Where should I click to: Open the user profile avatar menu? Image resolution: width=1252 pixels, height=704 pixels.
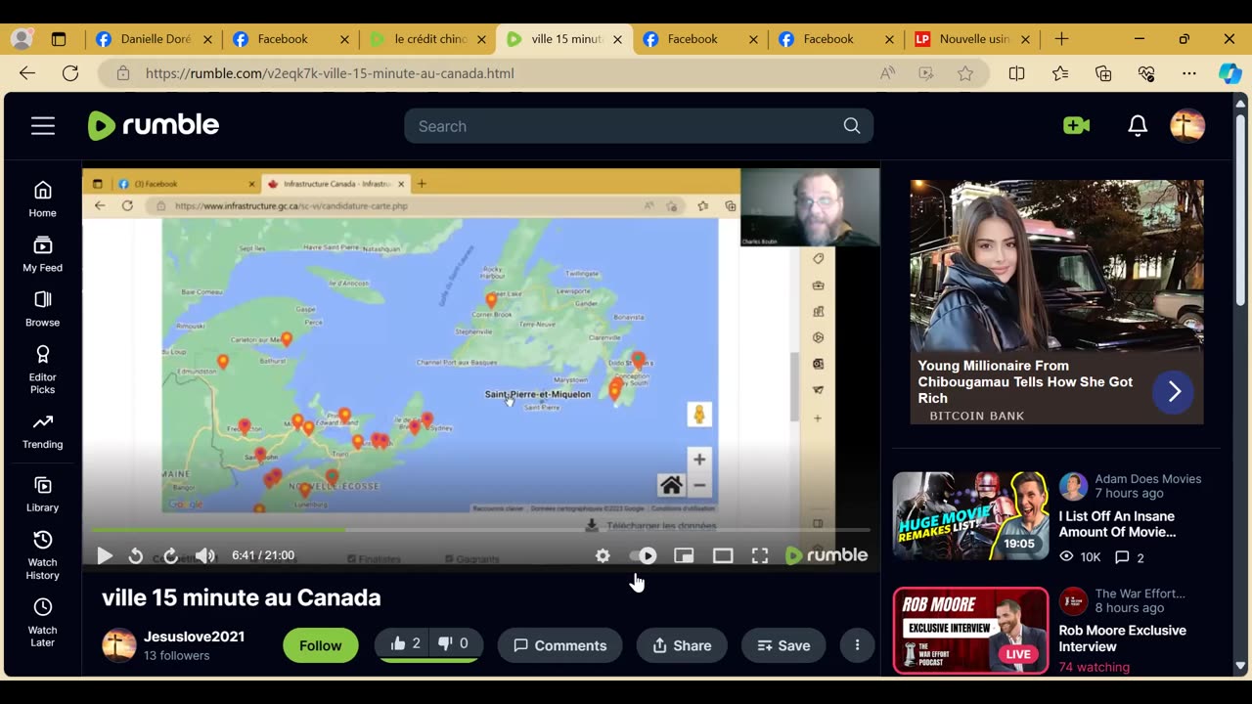(1187, 126)
